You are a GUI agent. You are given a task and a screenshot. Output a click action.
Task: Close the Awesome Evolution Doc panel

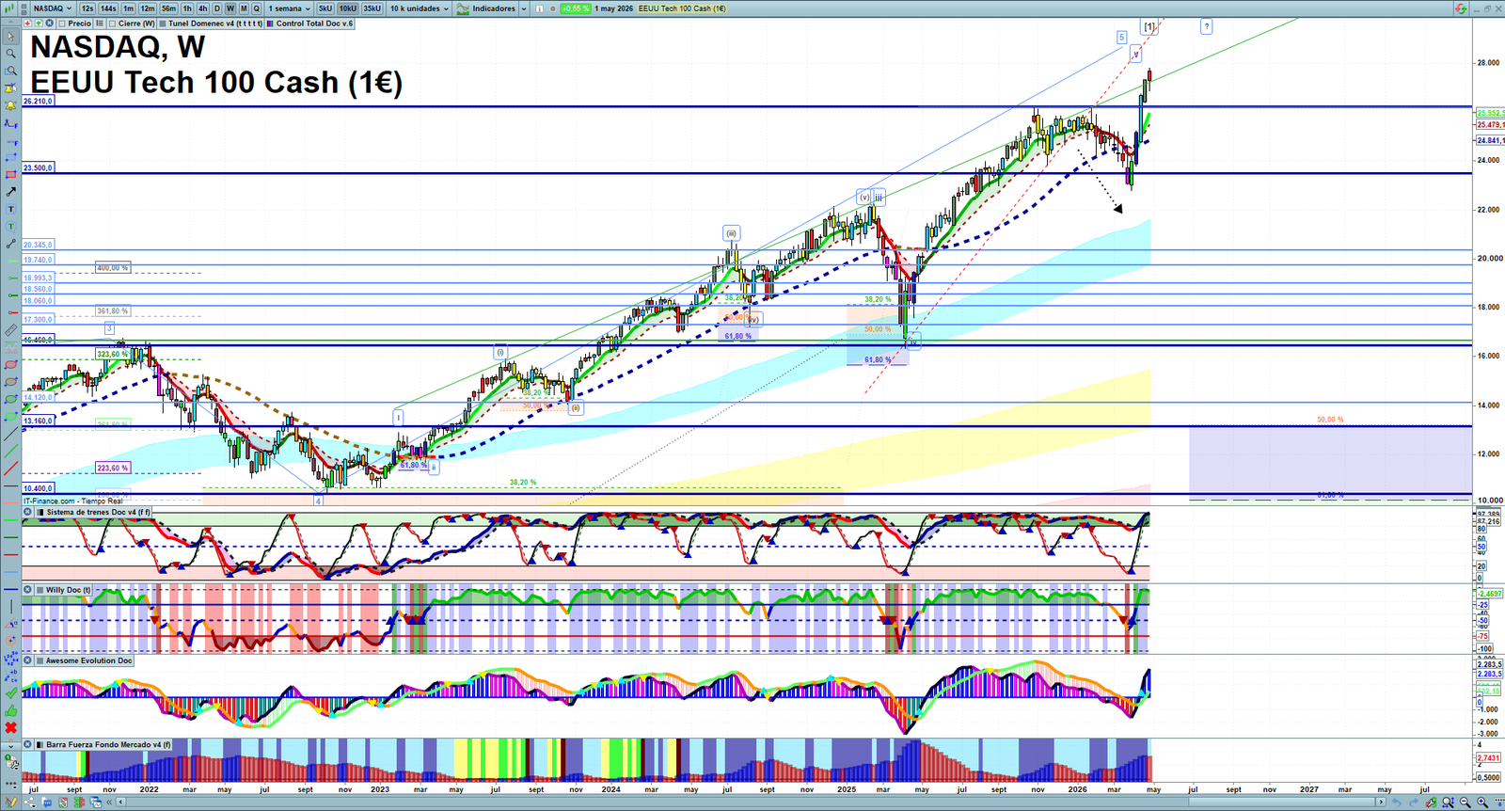tap(28, 660)
